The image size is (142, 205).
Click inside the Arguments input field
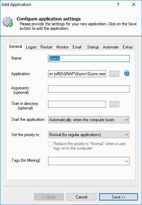tap(89, 89)
